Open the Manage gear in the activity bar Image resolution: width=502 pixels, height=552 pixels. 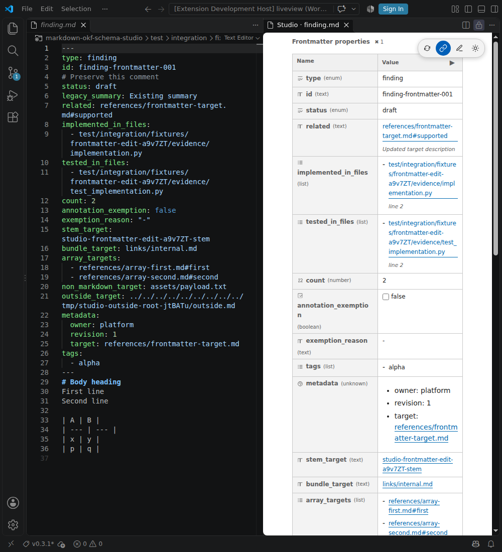click(x=13, y=525)
